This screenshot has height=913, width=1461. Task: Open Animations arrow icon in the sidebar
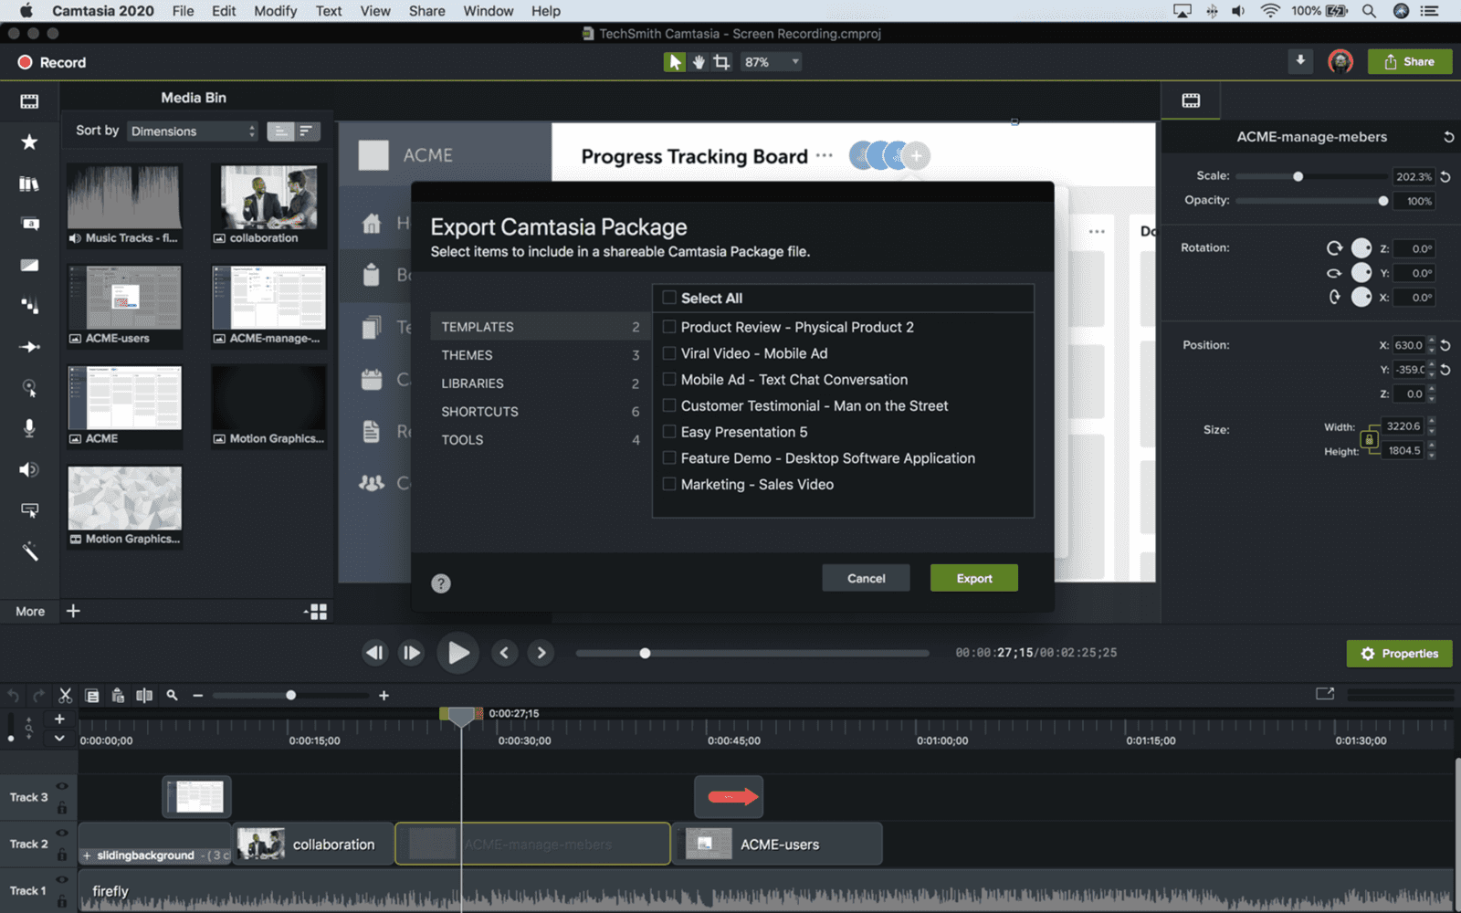pyautogui.click(x=29, y=347)
